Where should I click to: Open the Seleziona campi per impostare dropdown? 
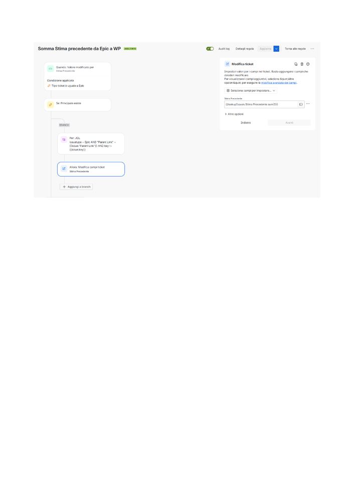251,91
